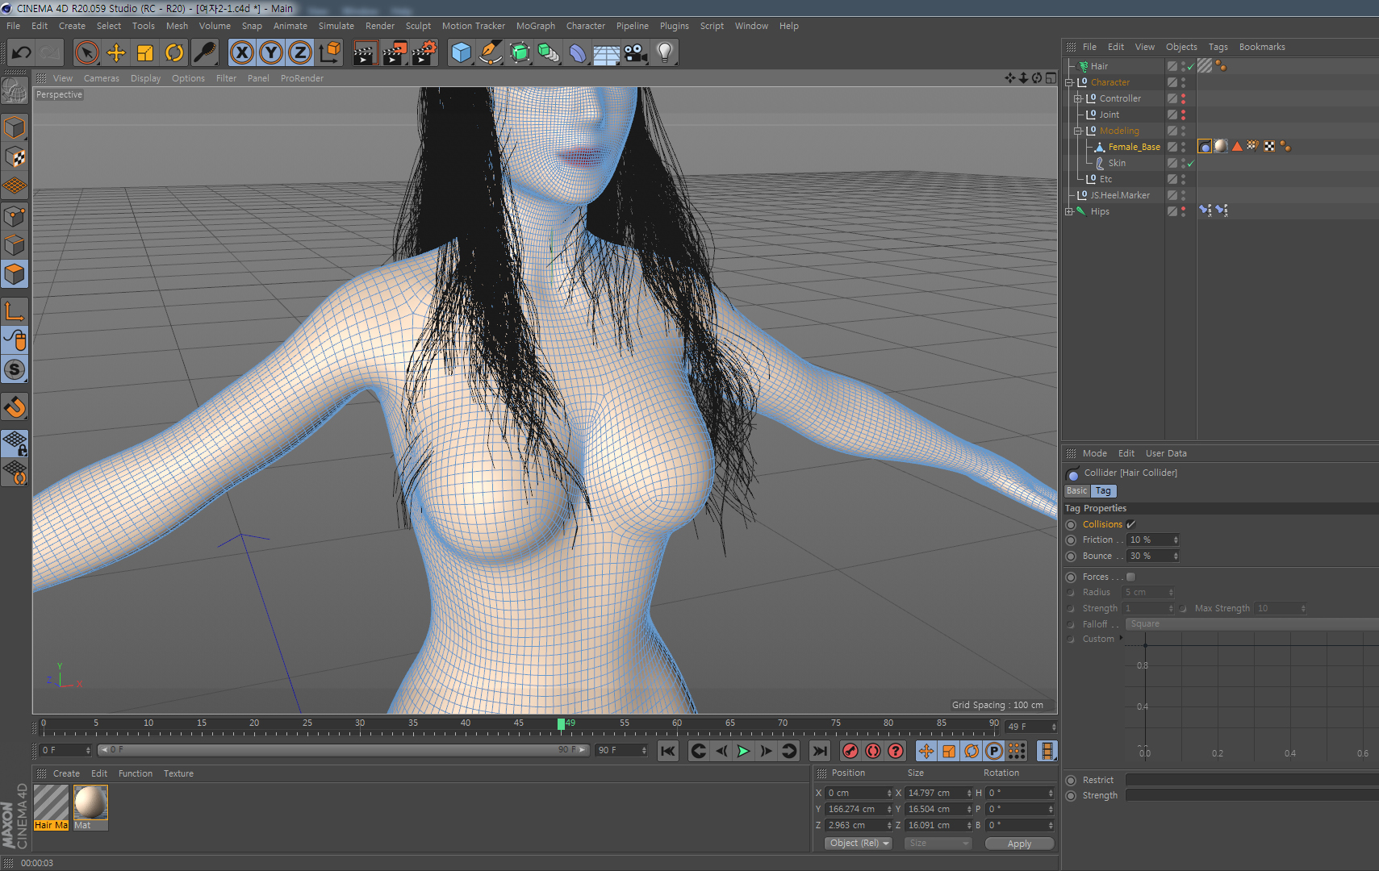Collapse the Modeling object
1379x871 pixels.
coord(1077,131)
